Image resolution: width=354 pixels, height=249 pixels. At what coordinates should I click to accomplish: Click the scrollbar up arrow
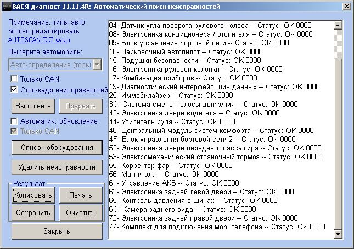pos(338,25)
